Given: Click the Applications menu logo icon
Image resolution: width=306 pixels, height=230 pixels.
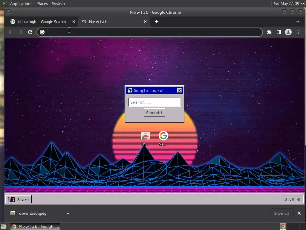Looking at the screenshot, I should (x=5, y=4).
